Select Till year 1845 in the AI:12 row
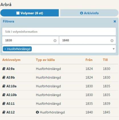 (106, 112)
